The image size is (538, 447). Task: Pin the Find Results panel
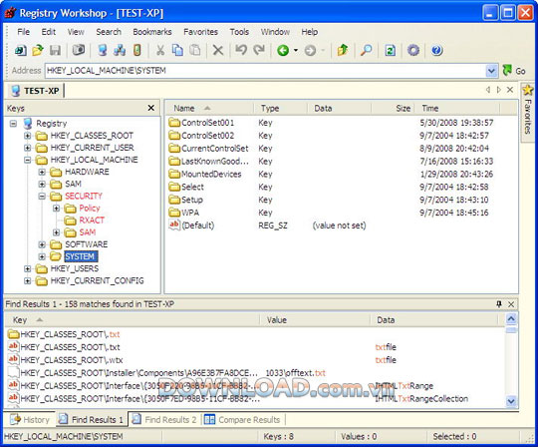499,304
